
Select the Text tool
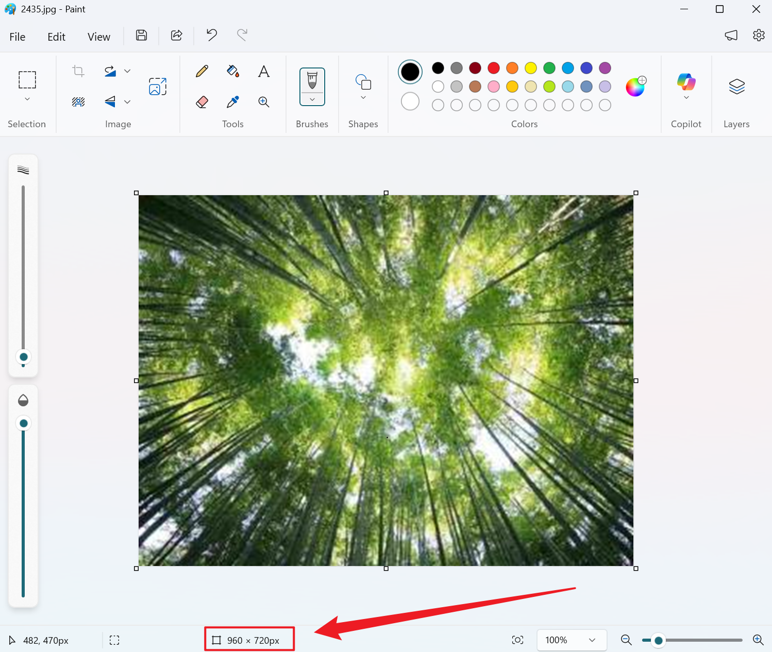[x=264, y=71]
